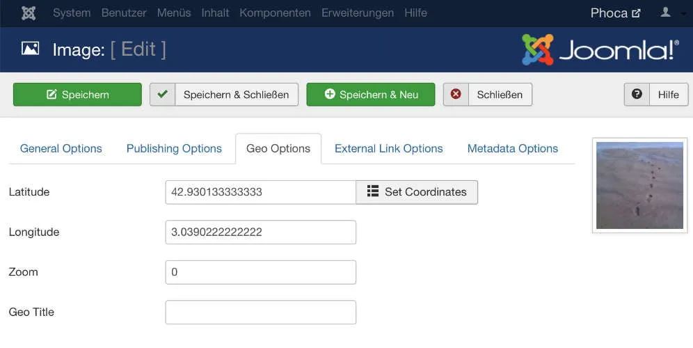693x348 pixels.
Task: Select the Geo Options tab
Action: 278,148
